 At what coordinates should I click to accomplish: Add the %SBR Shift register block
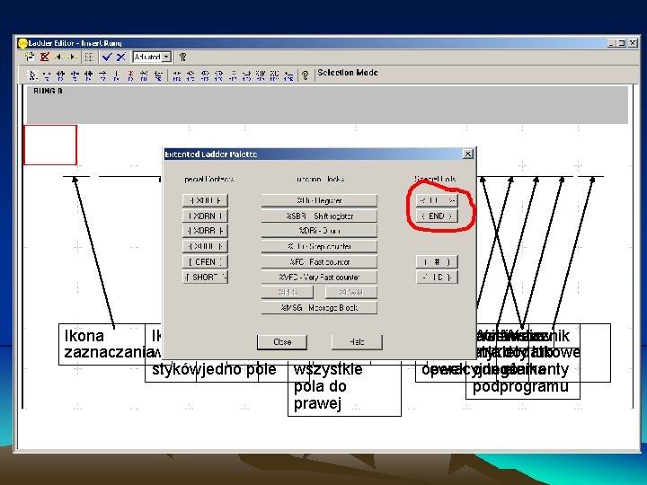pos(319,216)
